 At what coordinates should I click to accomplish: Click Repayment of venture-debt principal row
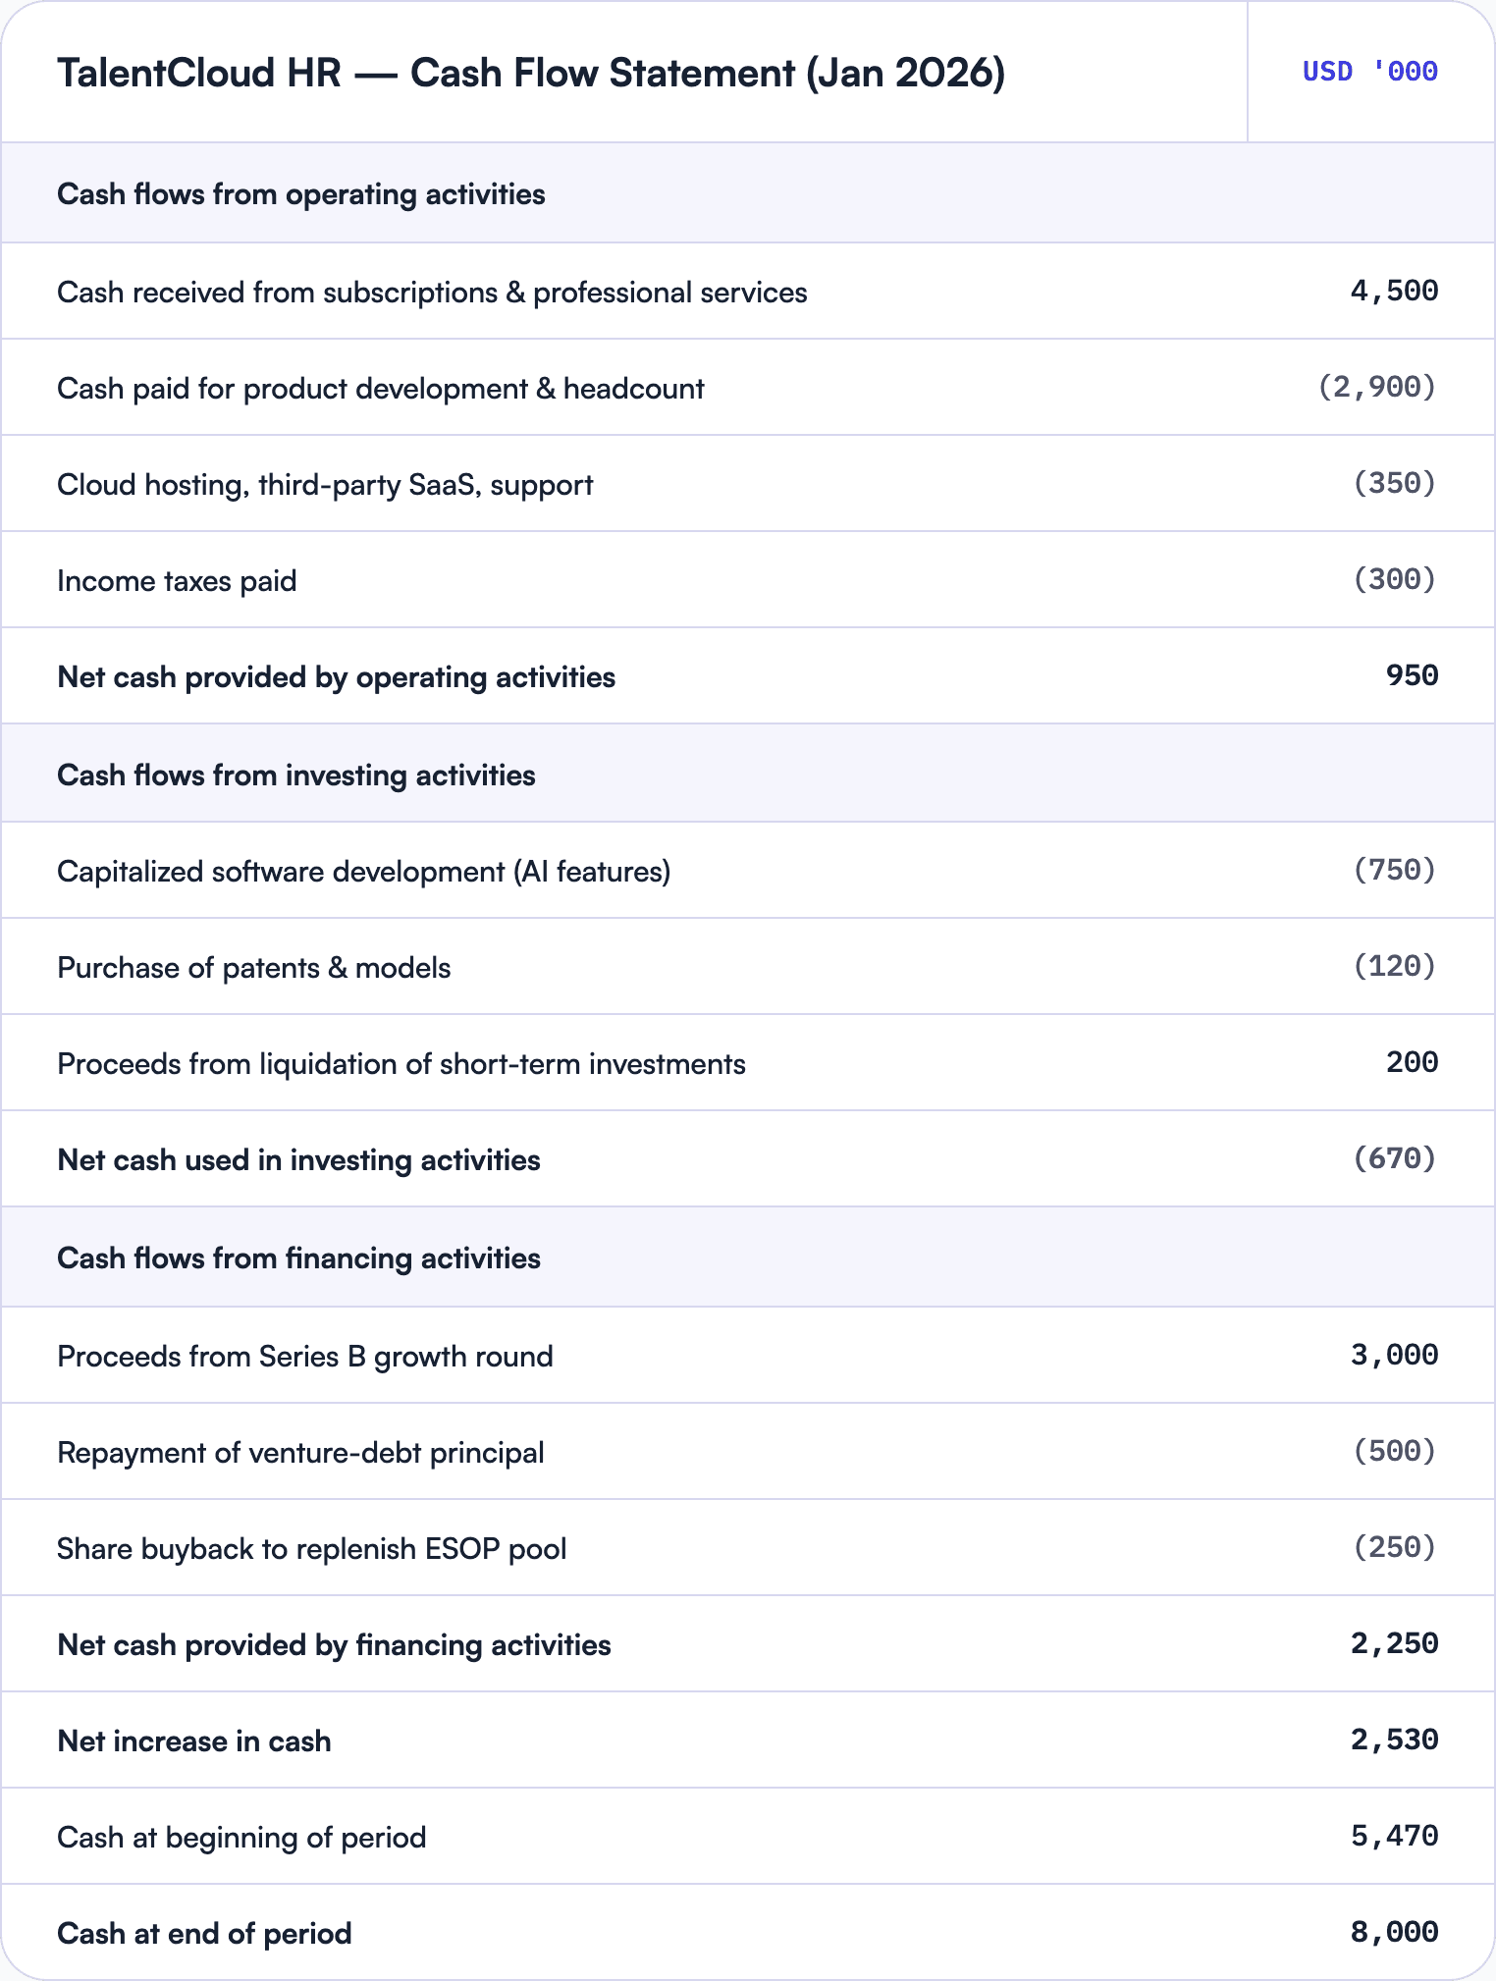[x=748, y=1452]
